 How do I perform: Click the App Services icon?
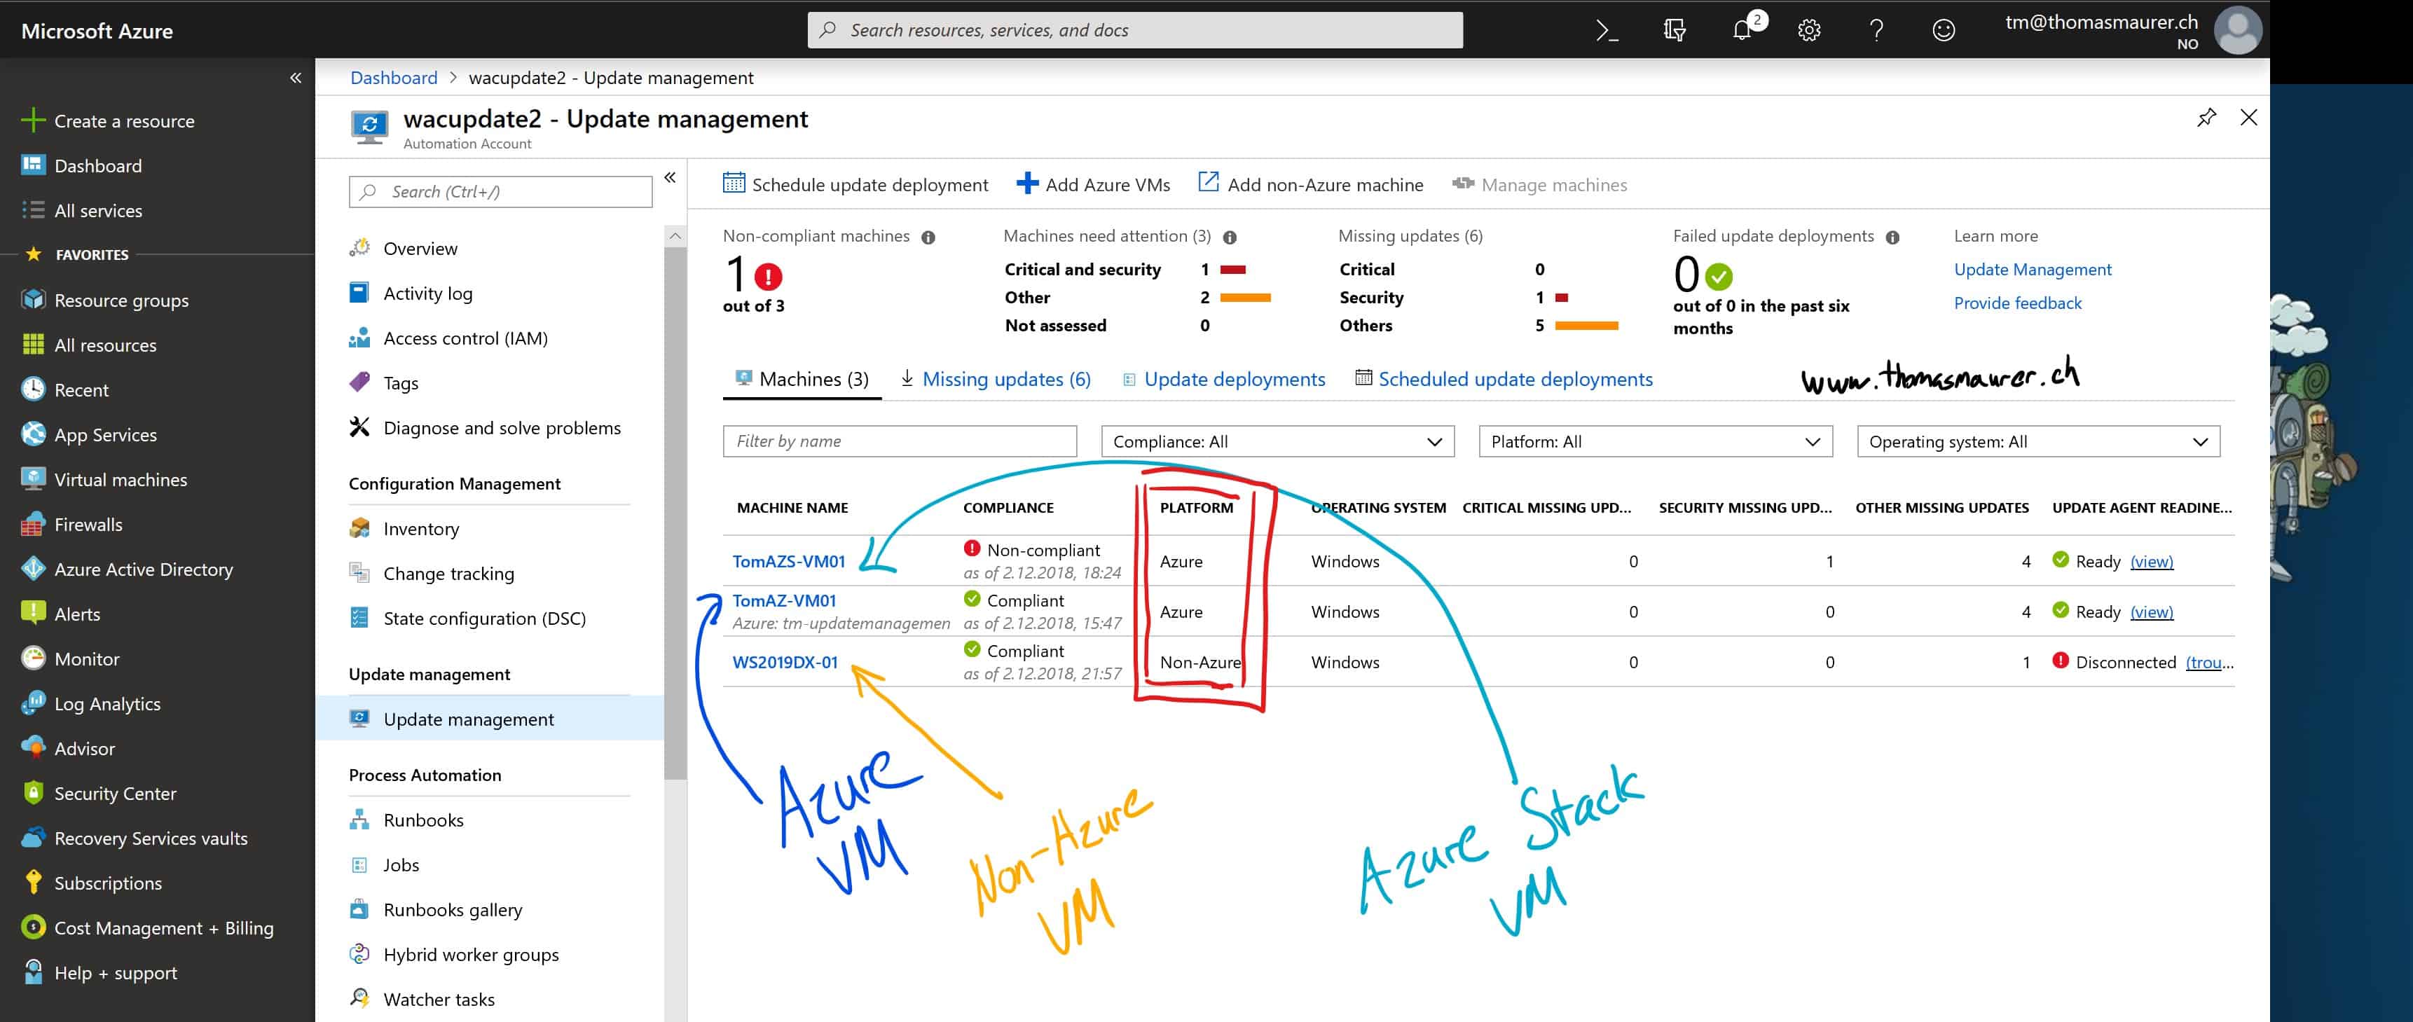click(x=33, y=435)
